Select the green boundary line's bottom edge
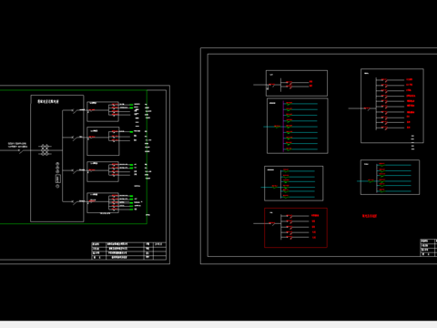 click(x=74, y=224)
